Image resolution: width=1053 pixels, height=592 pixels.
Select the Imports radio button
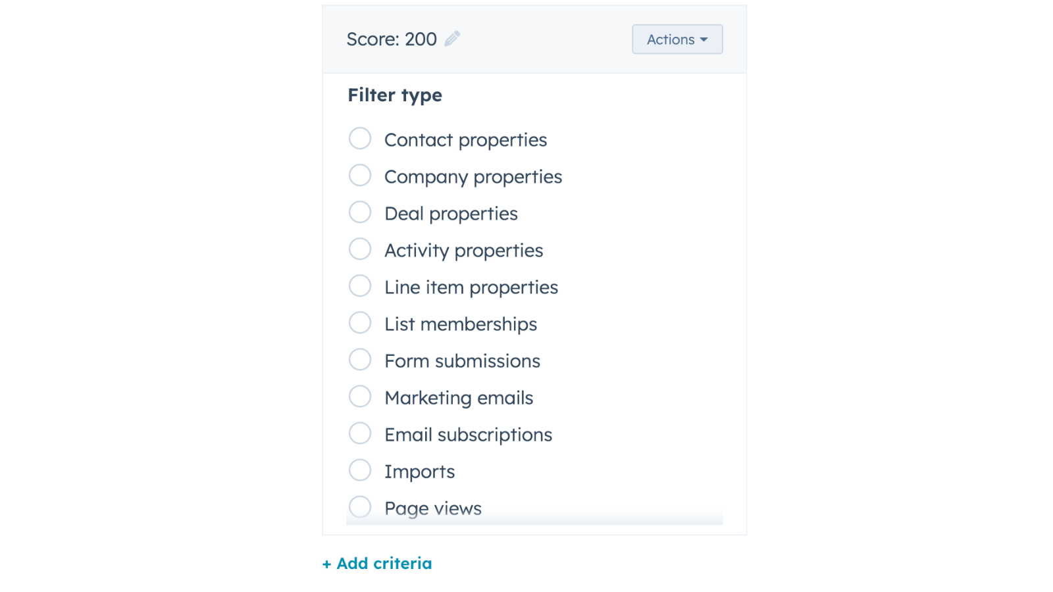pyautogui.click(x=360, y=470)
